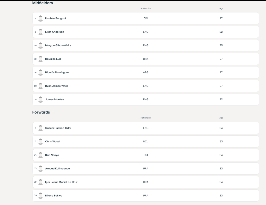This screenshot has width=266, height=205.
Task: Click the Forwards section heading
Action: [x=41, y=112]
